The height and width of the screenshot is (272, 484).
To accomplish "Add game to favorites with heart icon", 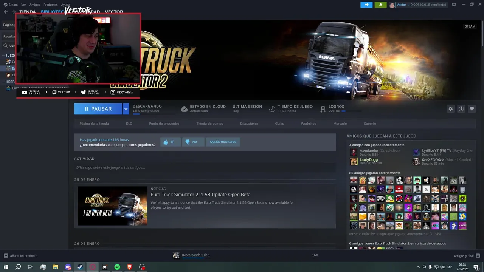I will [472, 109].
